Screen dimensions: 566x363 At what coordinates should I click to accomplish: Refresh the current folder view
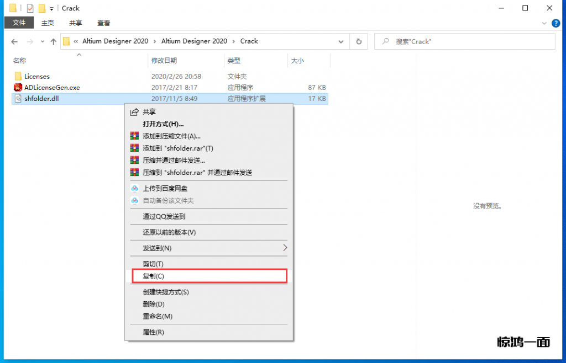pos(359,41)
